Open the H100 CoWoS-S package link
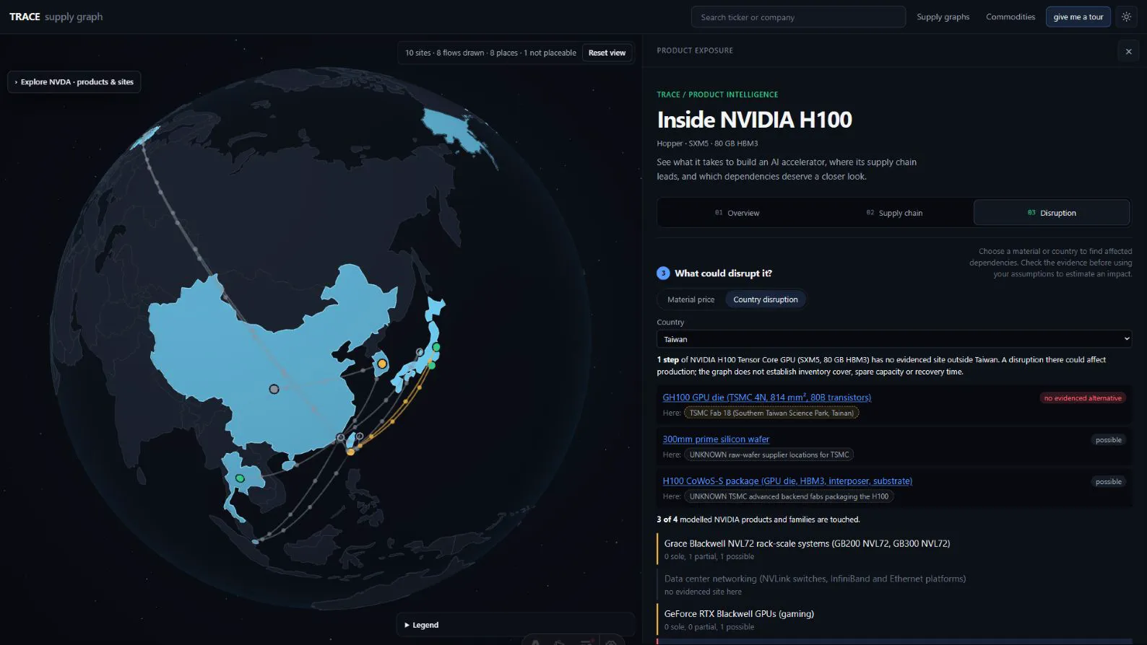 click(787, 481)
